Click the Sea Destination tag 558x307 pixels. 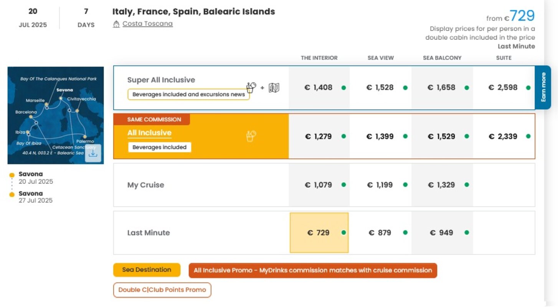click(147, 270)
